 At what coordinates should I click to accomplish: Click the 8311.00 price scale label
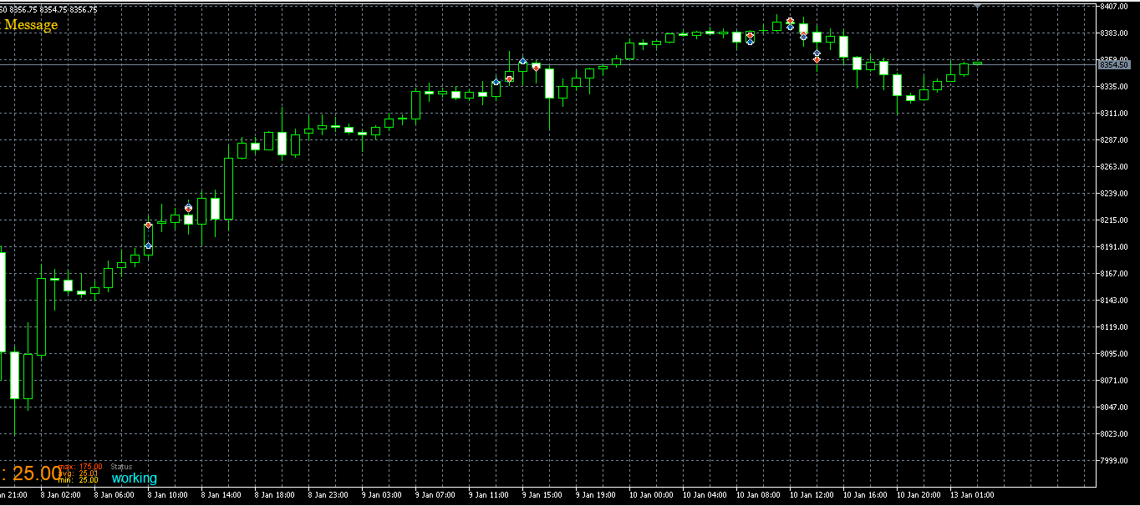coord(1115,114)
